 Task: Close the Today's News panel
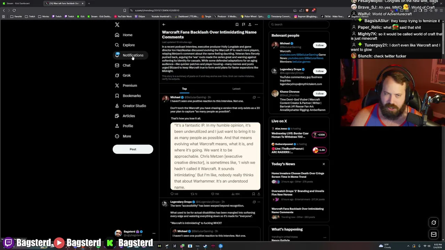tap(324, 164)
